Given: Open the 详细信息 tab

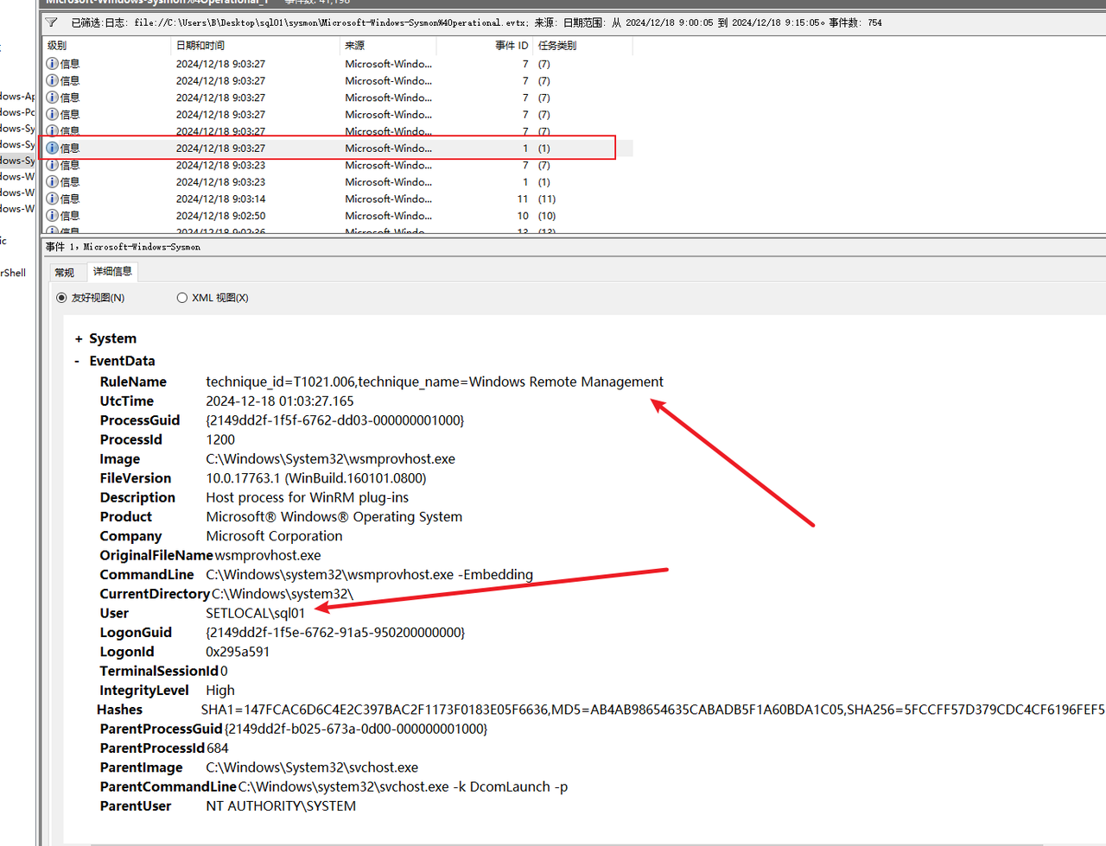Looking at the screenshot, I should click(112, 272).
